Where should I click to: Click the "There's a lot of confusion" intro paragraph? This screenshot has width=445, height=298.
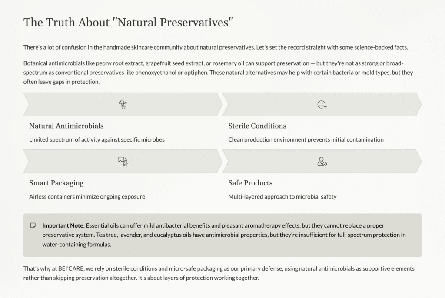[216, 47]
